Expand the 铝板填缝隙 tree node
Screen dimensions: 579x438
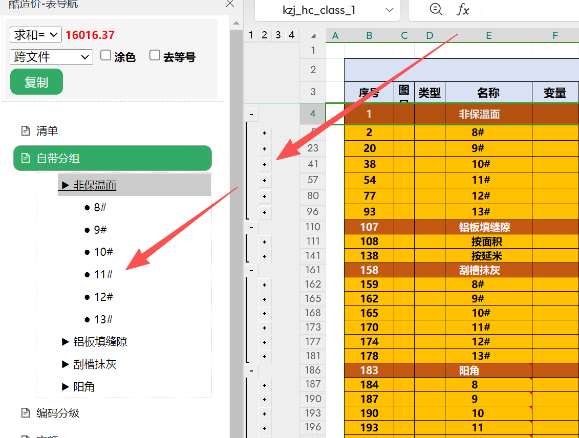(x=66, y=342)
